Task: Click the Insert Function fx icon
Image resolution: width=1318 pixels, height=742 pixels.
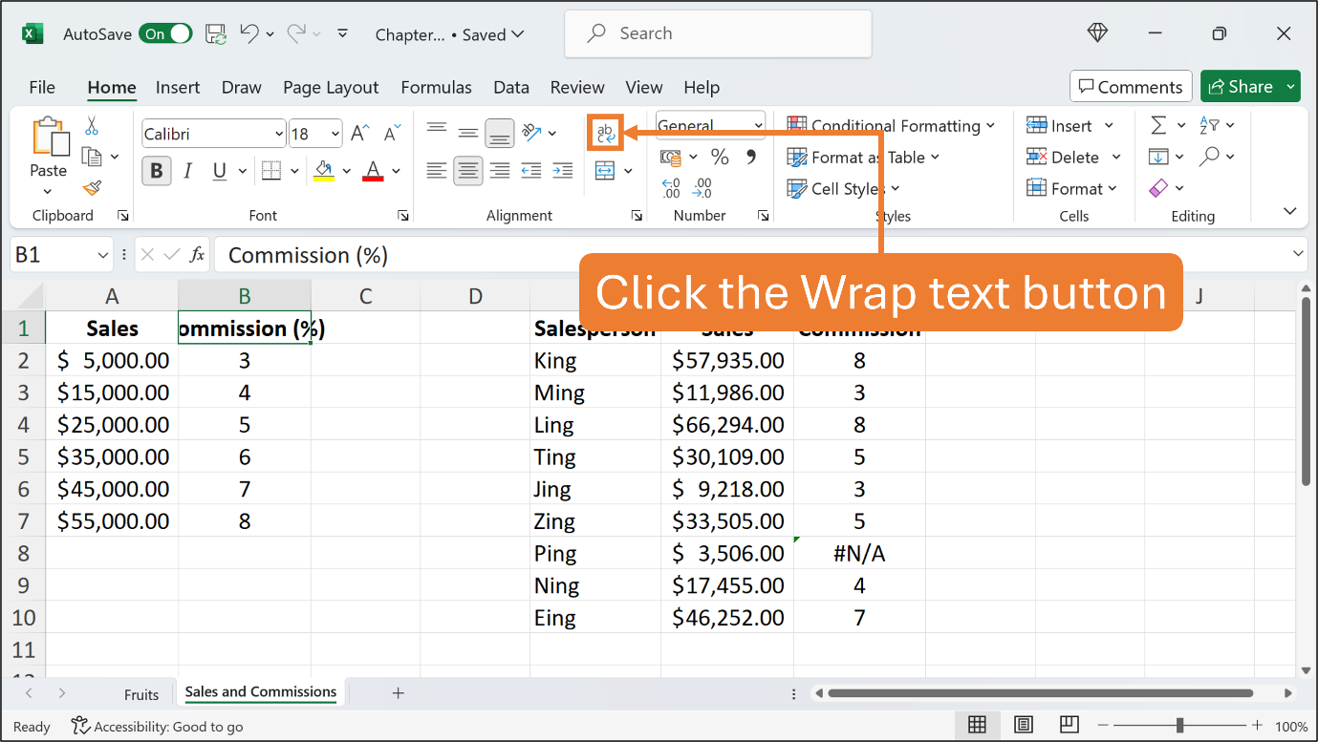Action: pos(197,255)
